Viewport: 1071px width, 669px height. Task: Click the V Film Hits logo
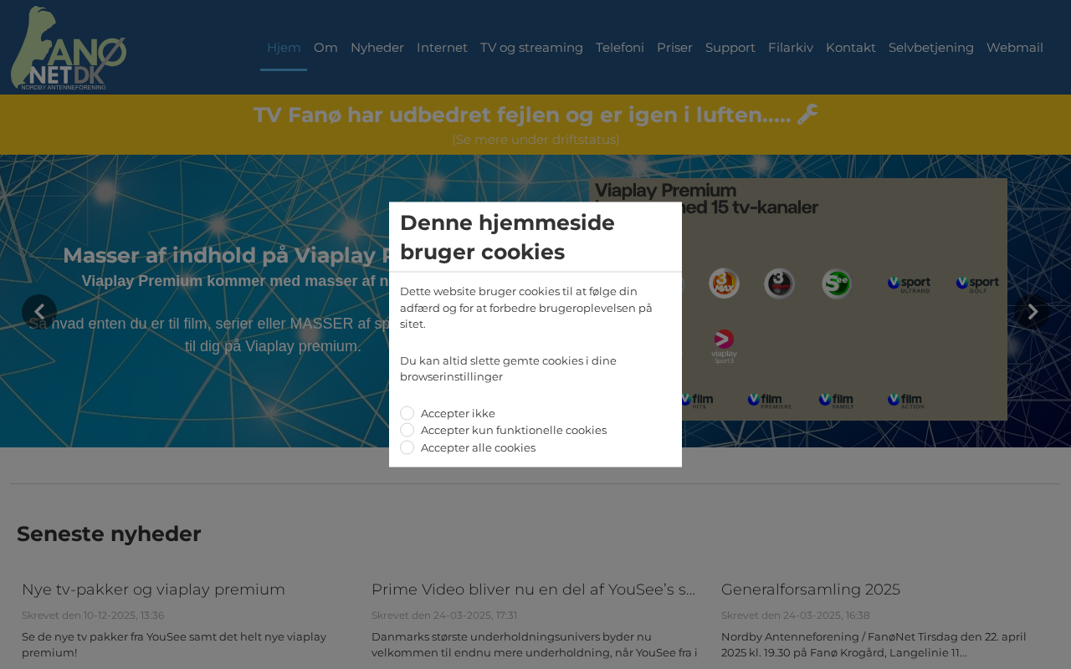click(697, 401)
